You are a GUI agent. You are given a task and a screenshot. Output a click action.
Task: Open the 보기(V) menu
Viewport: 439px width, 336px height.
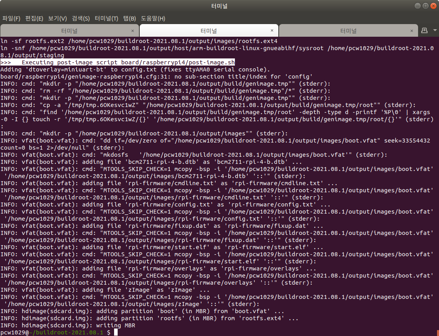click(57, 18)
